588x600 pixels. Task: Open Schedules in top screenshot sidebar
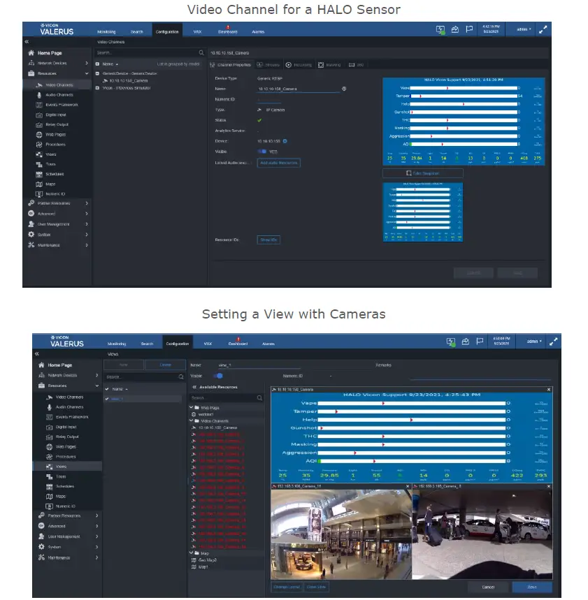pos(55,174)
